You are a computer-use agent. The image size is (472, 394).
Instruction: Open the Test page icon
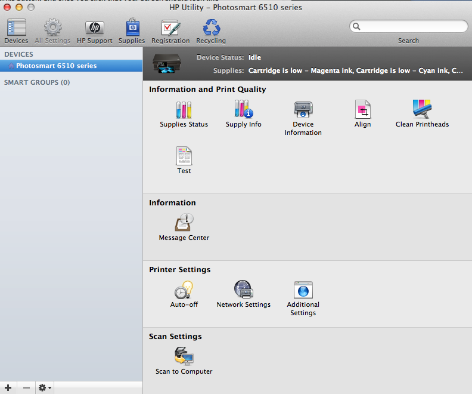click(184, 156)
